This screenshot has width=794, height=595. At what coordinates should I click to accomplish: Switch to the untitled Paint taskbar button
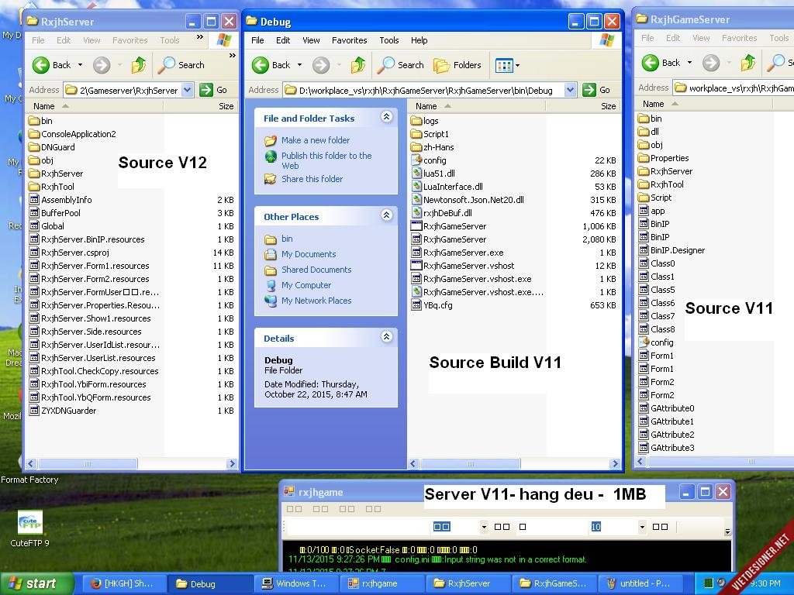point(640,583)
